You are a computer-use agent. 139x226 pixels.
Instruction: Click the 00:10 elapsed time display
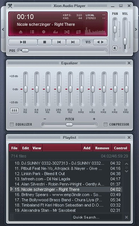pyautogui.click(x=25, y=17)
